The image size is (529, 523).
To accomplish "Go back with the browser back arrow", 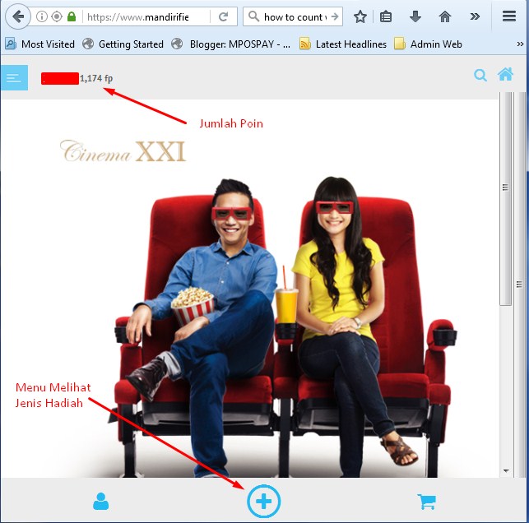I will coord(18,16).
